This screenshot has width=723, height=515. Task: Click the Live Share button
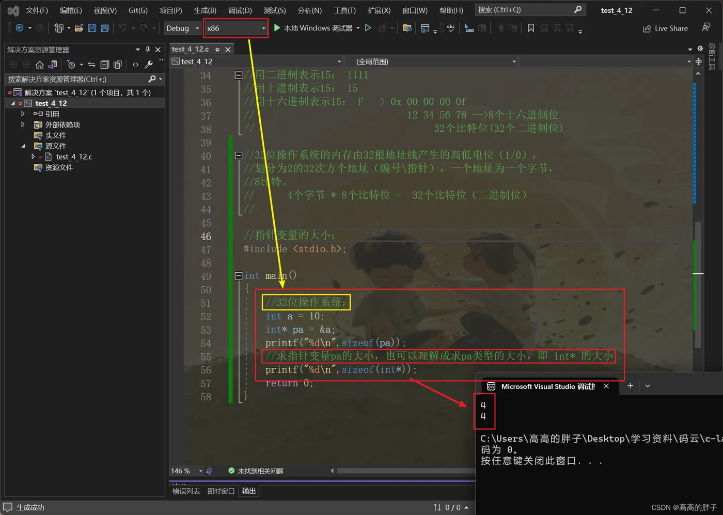pyautogui.click(x=665, y=28)
